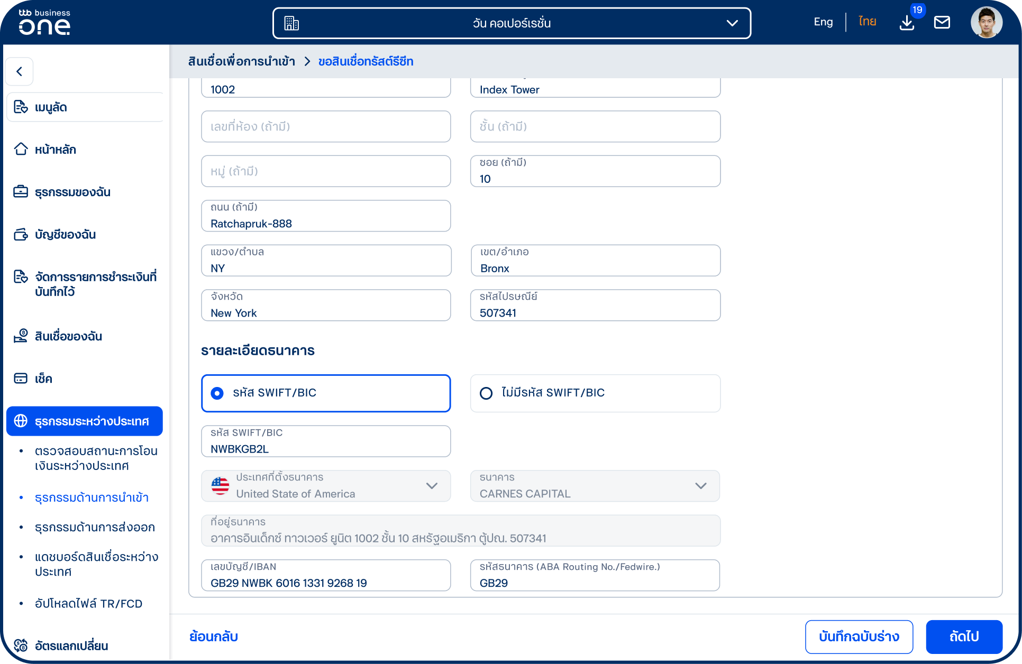Image resolution: width=1022 pixels, height=664 pixels.
Task: Open ธุรกรรมด้านการส่งออก submenu
Action: [95, 527]
